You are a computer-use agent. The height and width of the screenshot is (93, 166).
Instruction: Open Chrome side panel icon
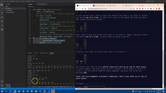(x=156, y=9)
